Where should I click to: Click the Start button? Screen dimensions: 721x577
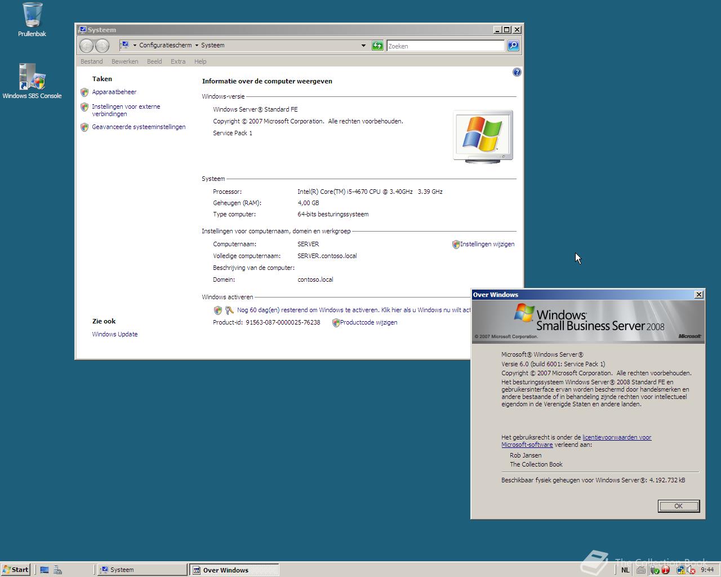pyautogui.click(x=16, y=570)
